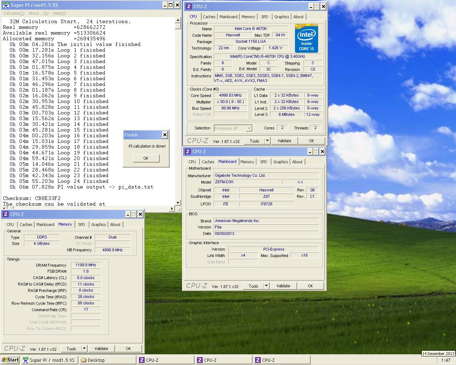This screenshot has width=456, height=365.
Task: Click Validate in CPU-Z Mainboard window
Action: pyautogui.click(x=283, y=286)
